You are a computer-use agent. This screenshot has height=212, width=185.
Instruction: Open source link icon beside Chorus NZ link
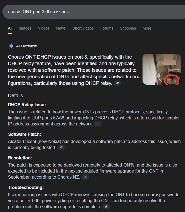tap(85, 177)
